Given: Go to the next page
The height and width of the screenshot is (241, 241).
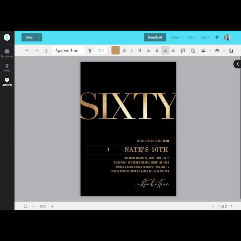Looking at the screenshot, I should coord(232,206).
